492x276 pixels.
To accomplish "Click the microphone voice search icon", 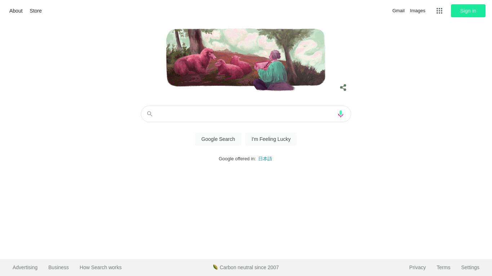I will click(340, 114).
